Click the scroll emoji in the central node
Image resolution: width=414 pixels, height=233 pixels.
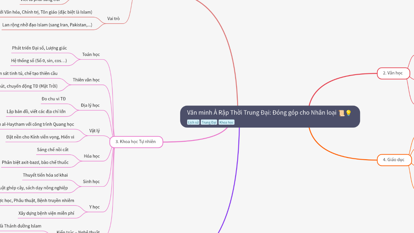click(x=341, y=113)
